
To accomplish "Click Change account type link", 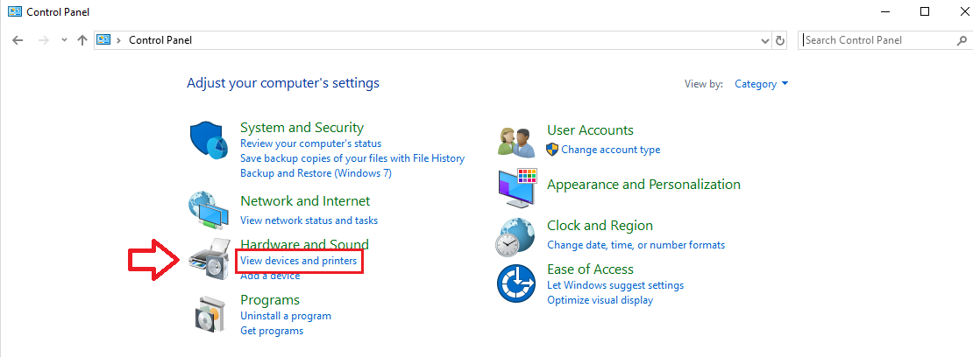I will 611,150.
